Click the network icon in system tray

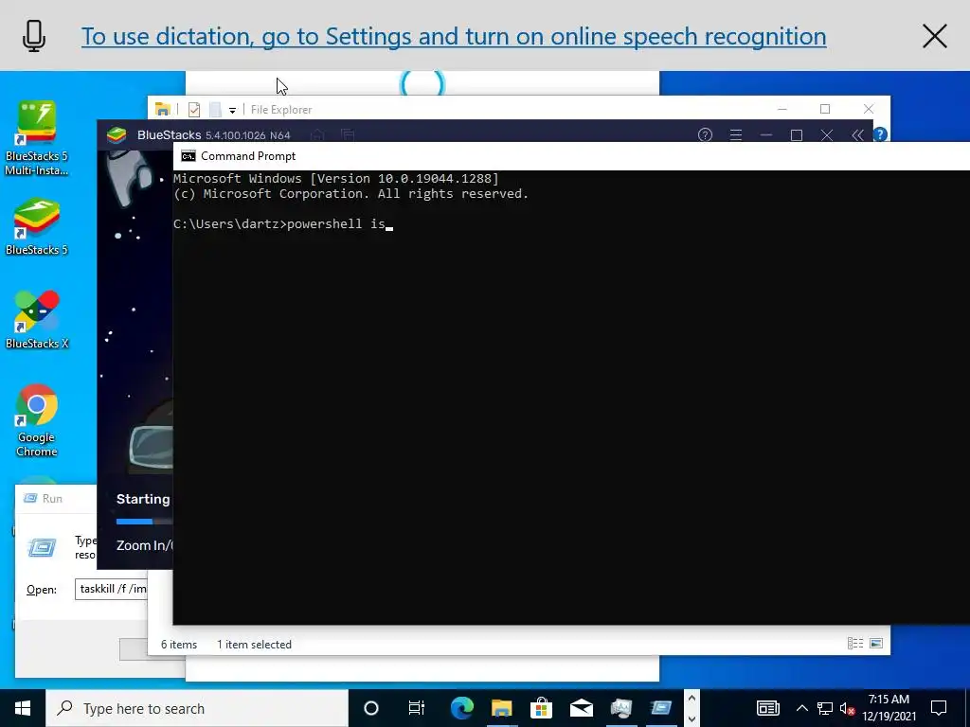point(825,708)
